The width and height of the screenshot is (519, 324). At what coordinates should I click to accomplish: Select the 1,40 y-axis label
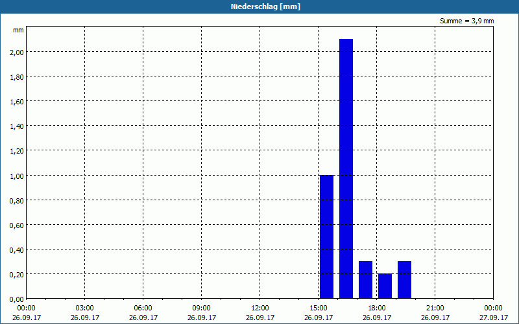pos(17,126)
